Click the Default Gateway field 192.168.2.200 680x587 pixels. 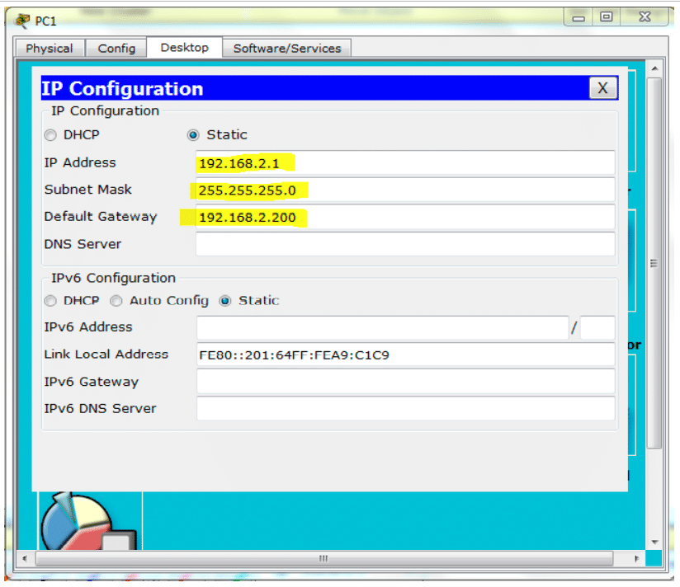tap(405, 217)
